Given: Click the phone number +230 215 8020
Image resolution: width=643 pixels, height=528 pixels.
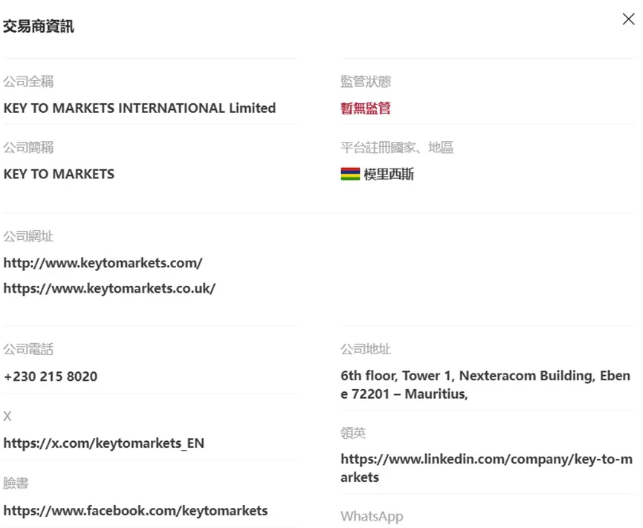Looking at the screenshot, I should [x=51, y=377].
